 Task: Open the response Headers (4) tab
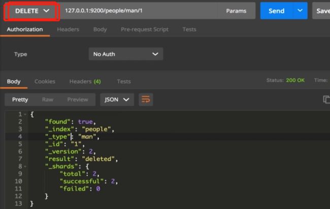85,82
